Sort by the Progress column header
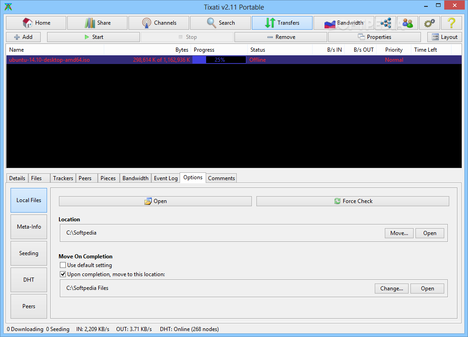Screen dimensions: 468x337 point(219,50)
